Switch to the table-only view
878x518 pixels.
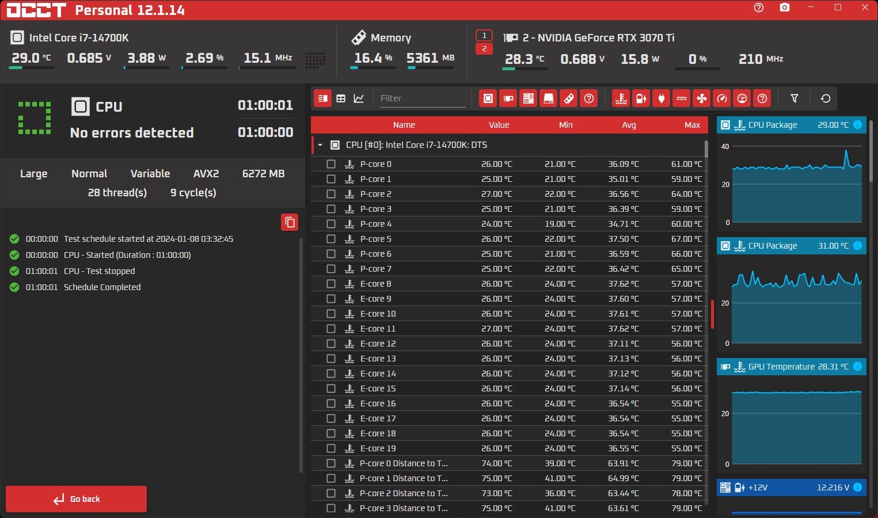point(341,98)
